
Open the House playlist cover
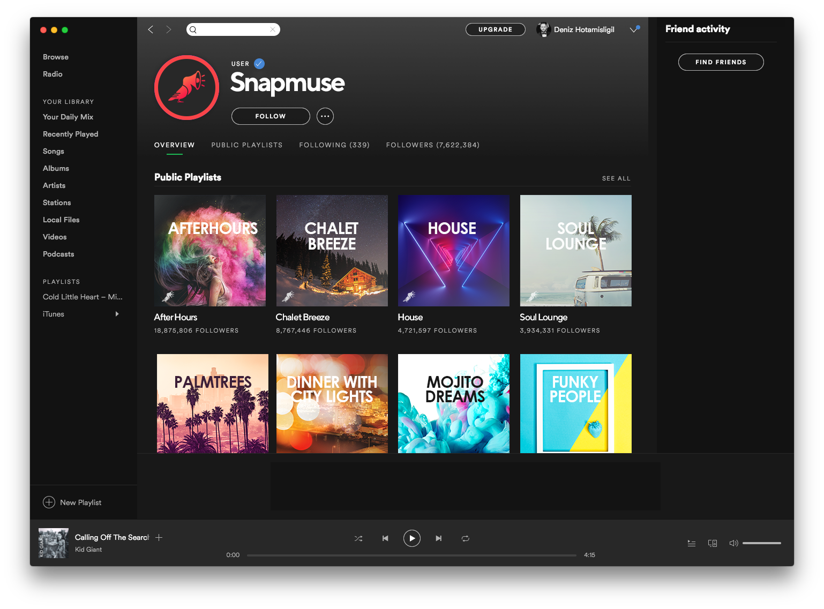pos(454,251)
